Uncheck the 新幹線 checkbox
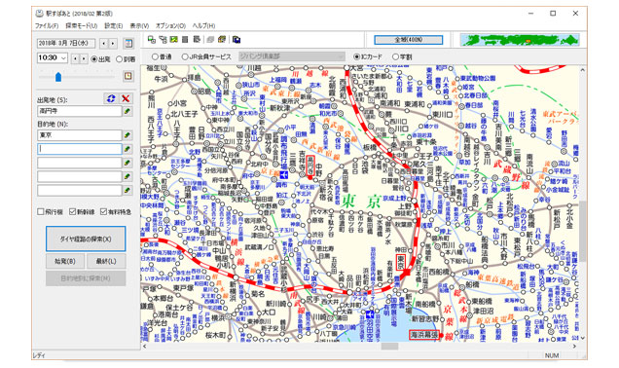 pyautogui.click(x=72, y=211)
